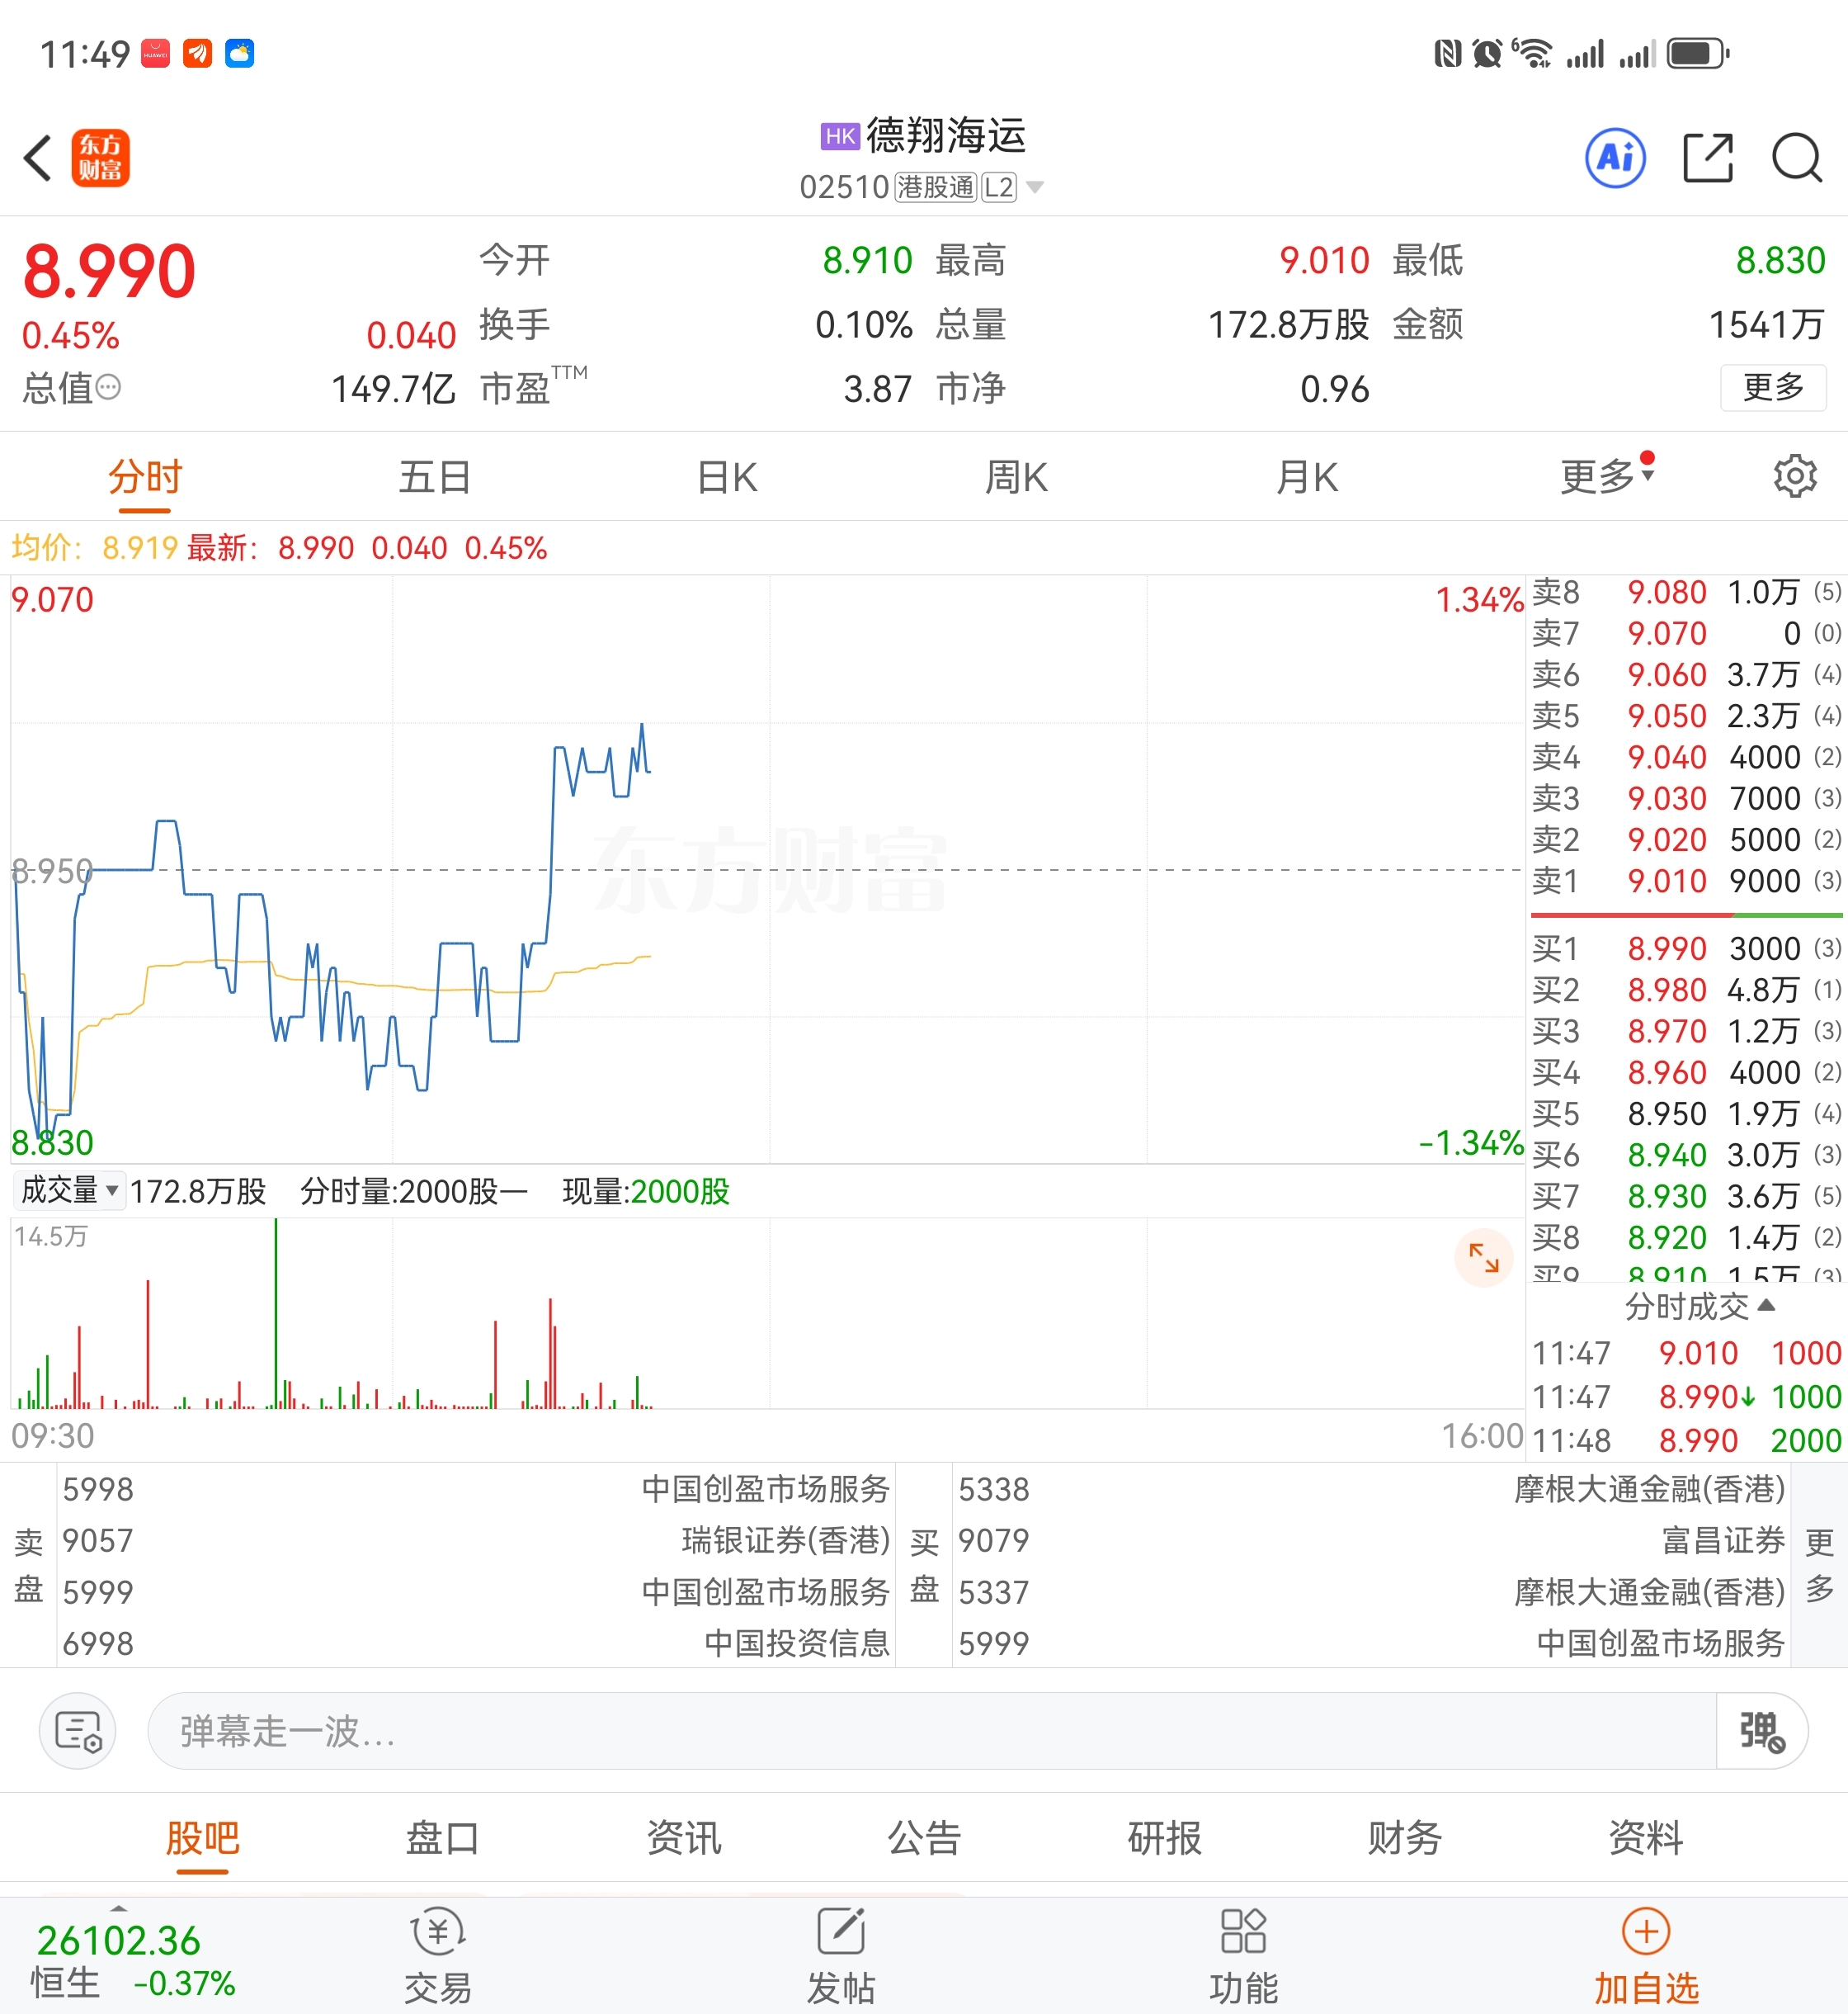The width and height of the screenshot is (1848, 2014).
Task: Open the 盘口 tab
Action: click(443, 1838)
